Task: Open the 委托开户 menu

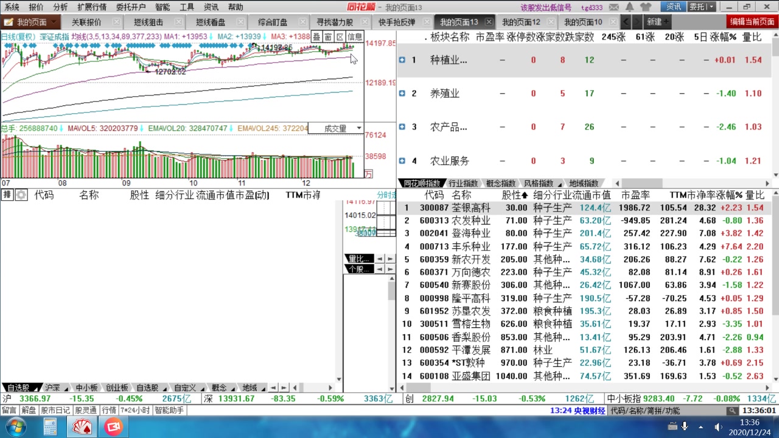Action: click(131, 7)
